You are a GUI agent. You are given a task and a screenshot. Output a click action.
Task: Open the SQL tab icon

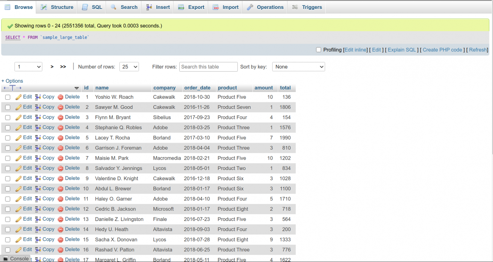point(84,7)
